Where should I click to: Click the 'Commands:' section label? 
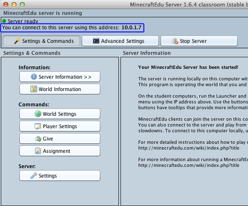pos(34,105)
